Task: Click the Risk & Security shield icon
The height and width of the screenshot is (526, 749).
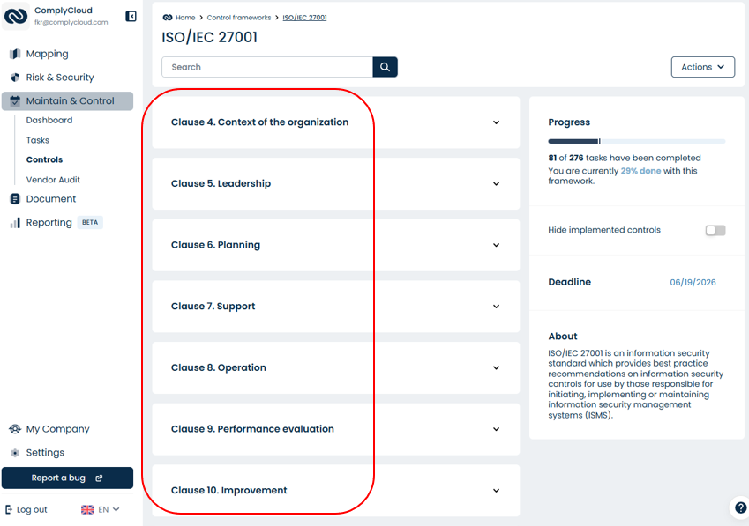Action: pos(15,78)
